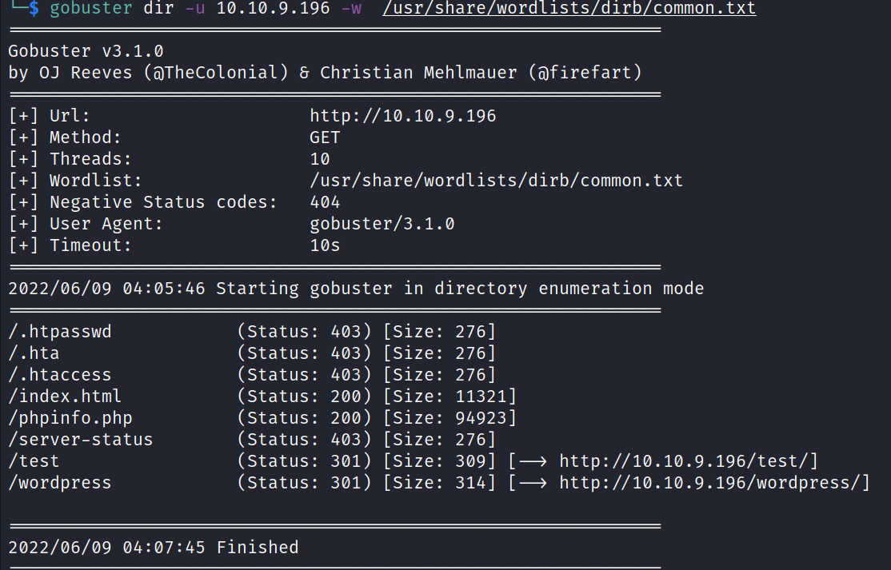Follow the redirect link to /test/
Screen dimensions: 891x570
click(688, 461)
